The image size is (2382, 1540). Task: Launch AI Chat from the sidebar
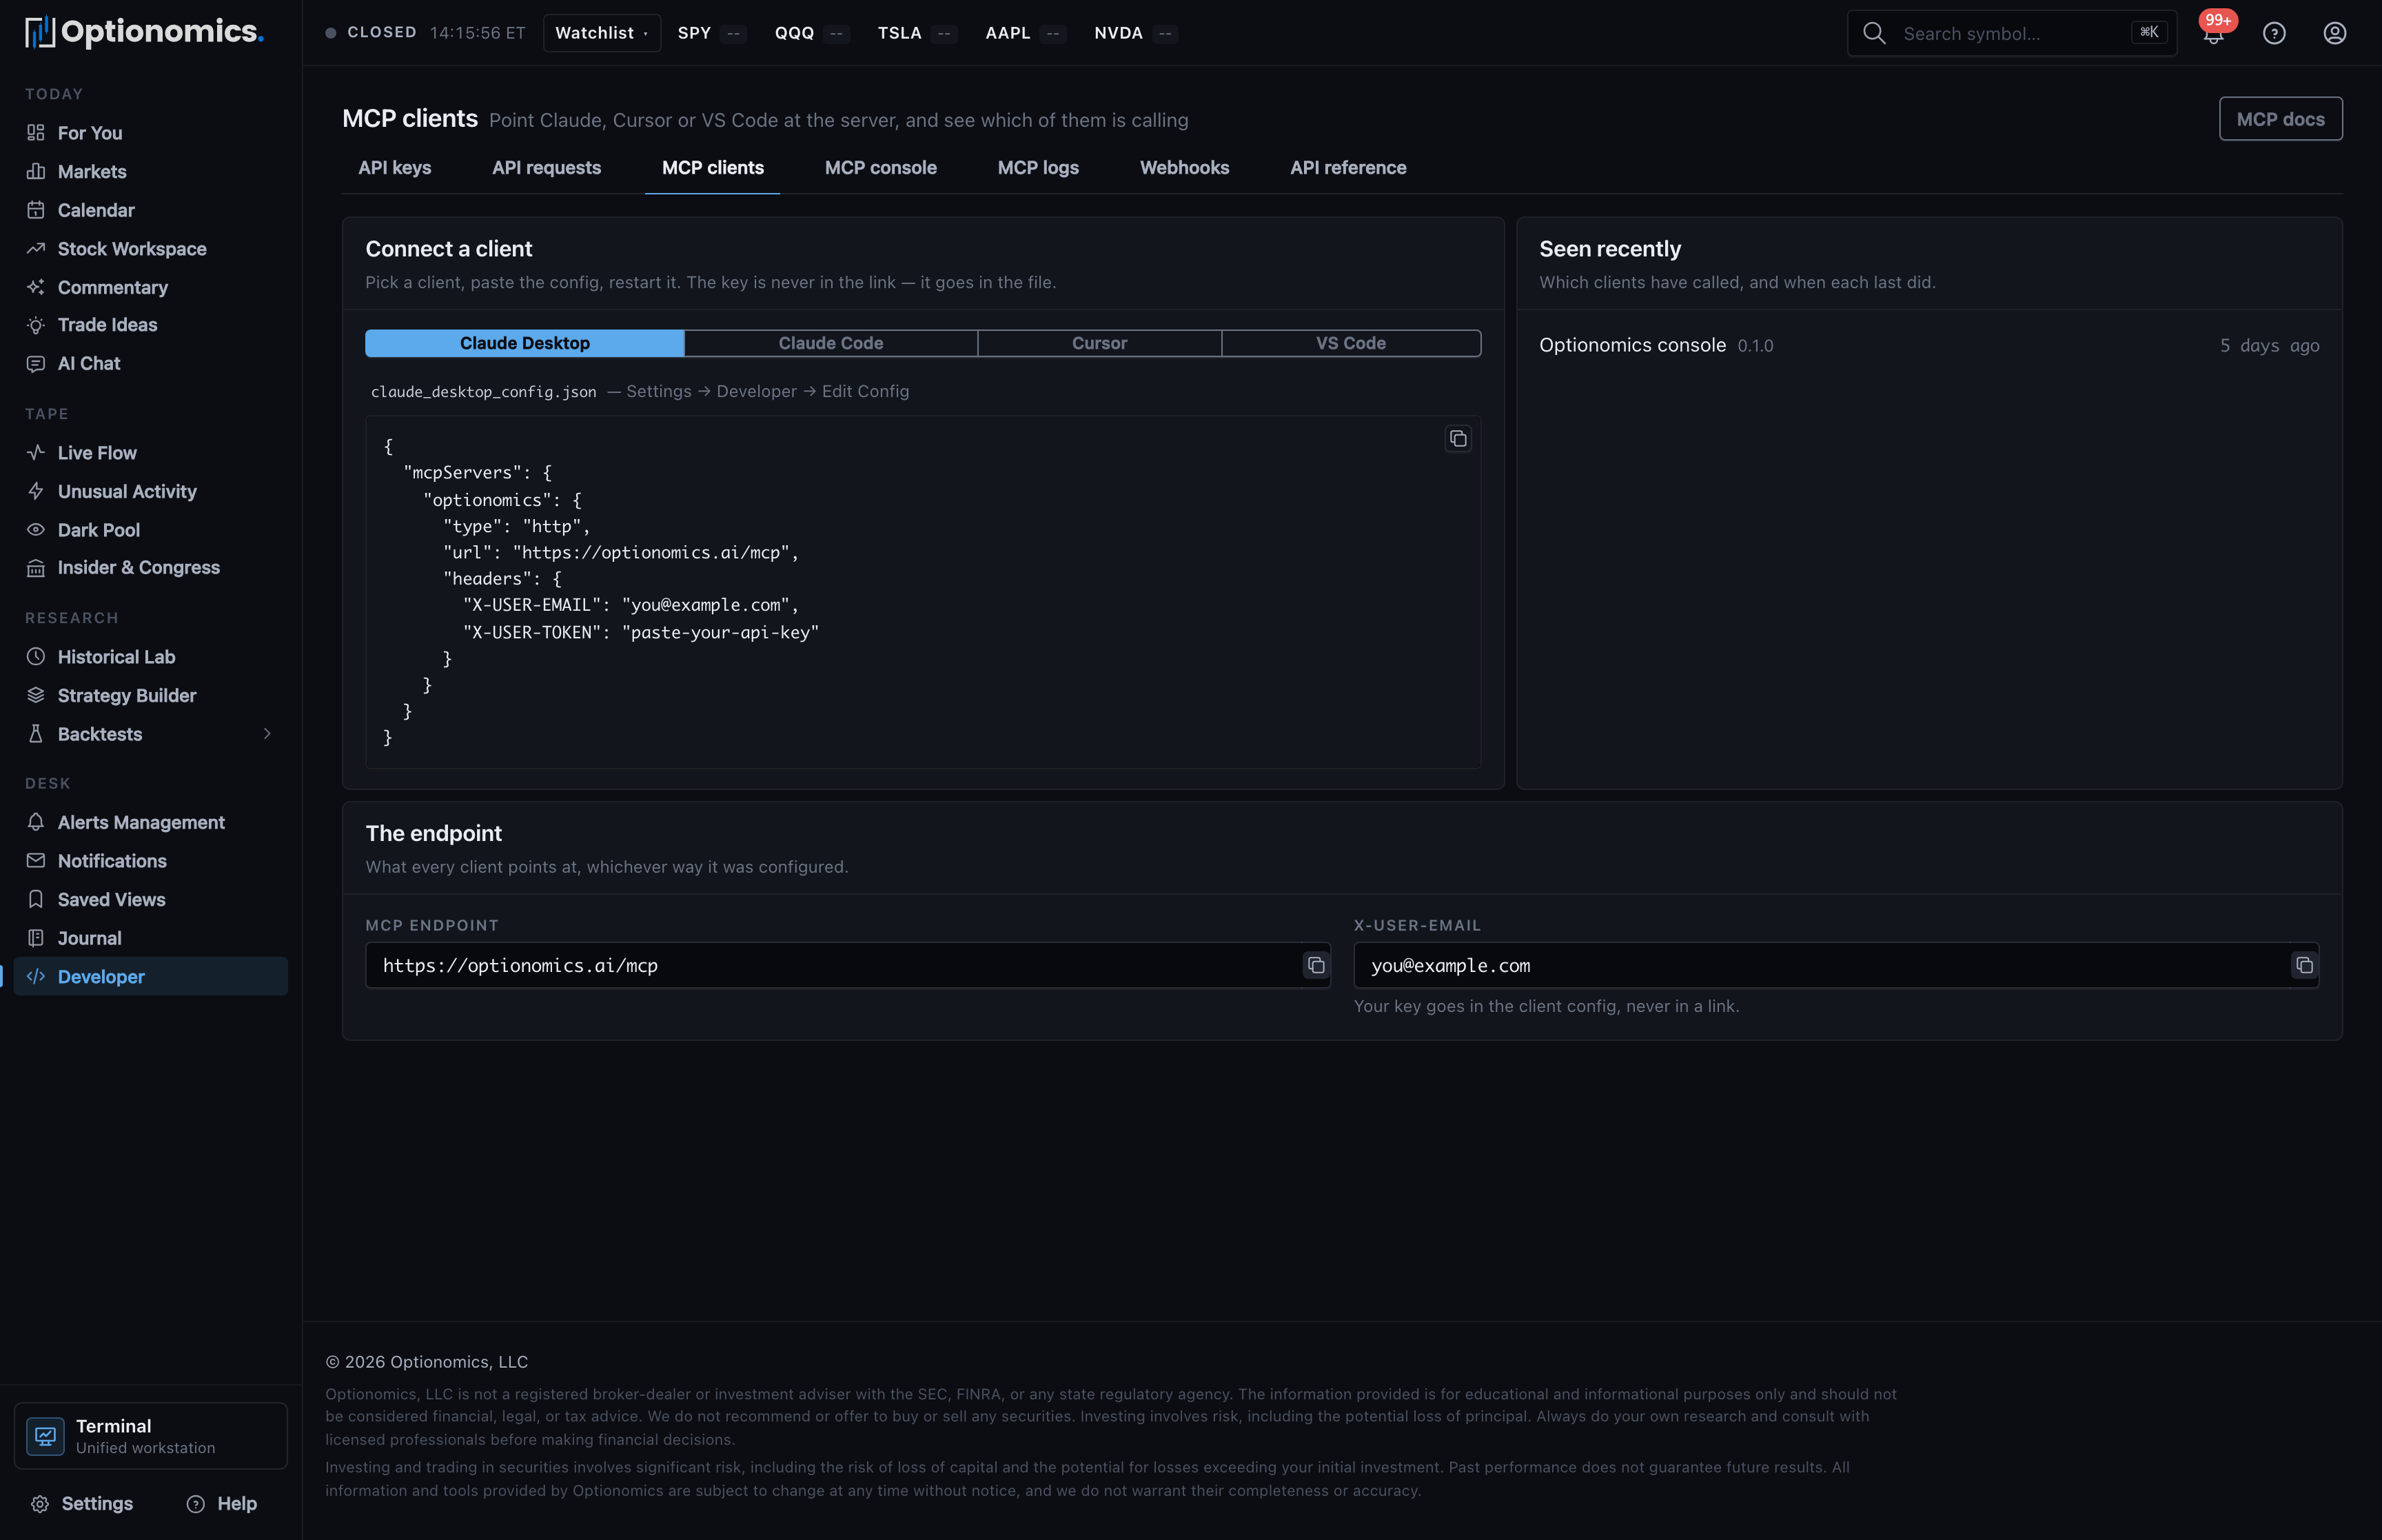point(151,364)
